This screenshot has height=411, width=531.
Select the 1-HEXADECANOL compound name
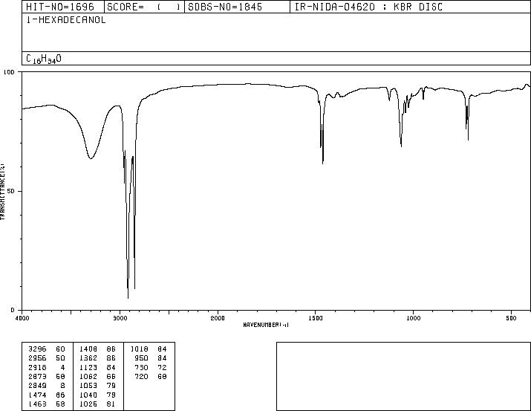tap(66, 19)
